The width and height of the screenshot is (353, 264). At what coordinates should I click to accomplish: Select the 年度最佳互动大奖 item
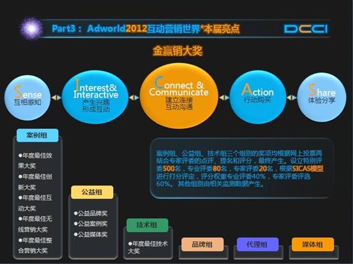(x=35, y=203)
